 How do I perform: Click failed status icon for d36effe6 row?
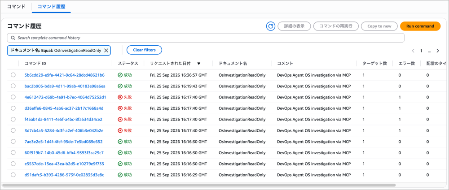pyautogui.click(x=120, y=108)
